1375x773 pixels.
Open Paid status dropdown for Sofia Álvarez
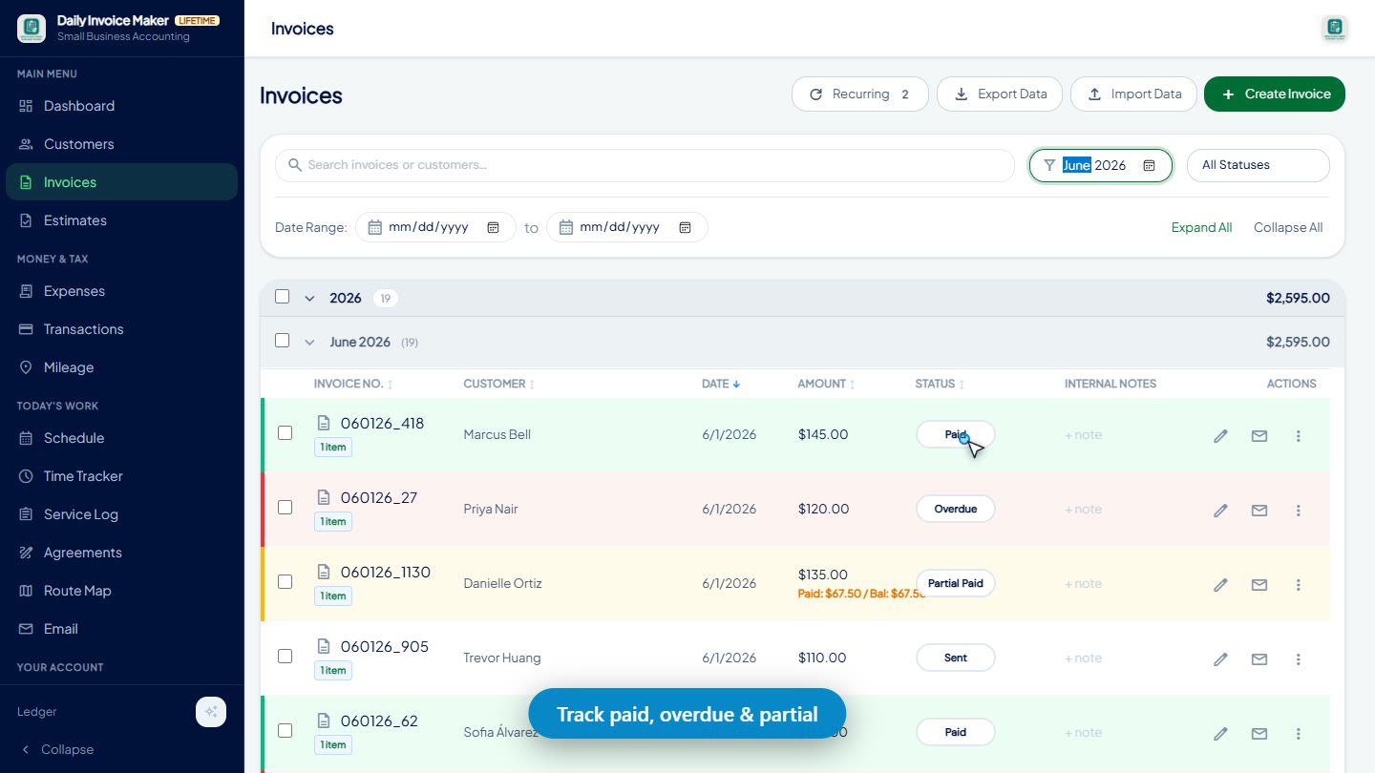tap(956, 732)
